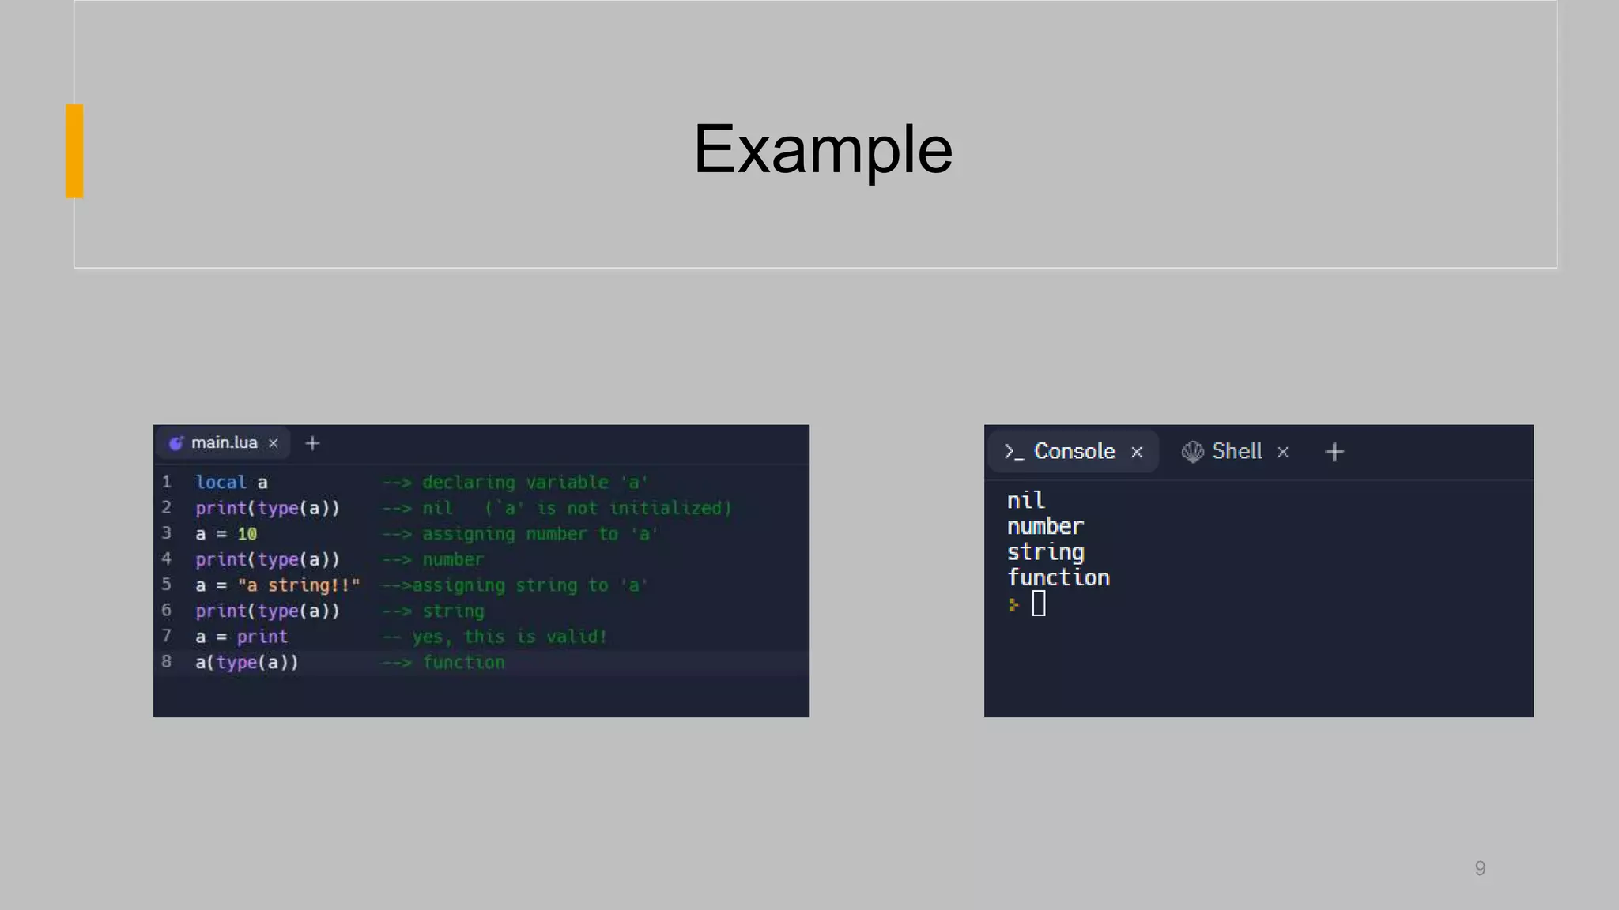Click console output 'function'
1619x910 pixels.
(x=1059, y=577)
